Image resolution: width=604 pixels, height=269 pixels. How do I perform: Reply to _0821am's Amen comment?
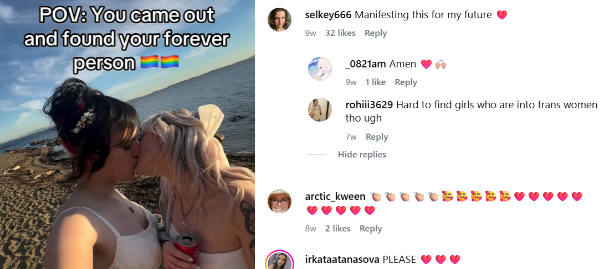406,82
